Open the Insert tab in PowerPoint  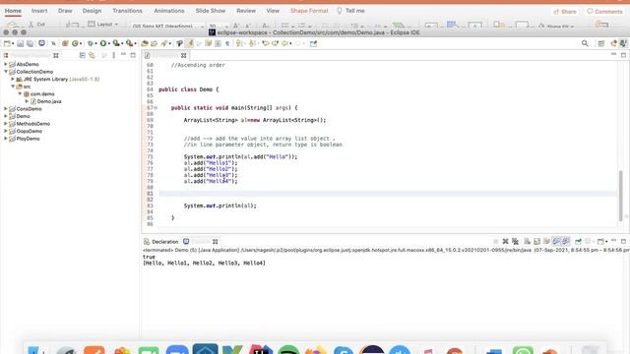[x=39, y=11]
